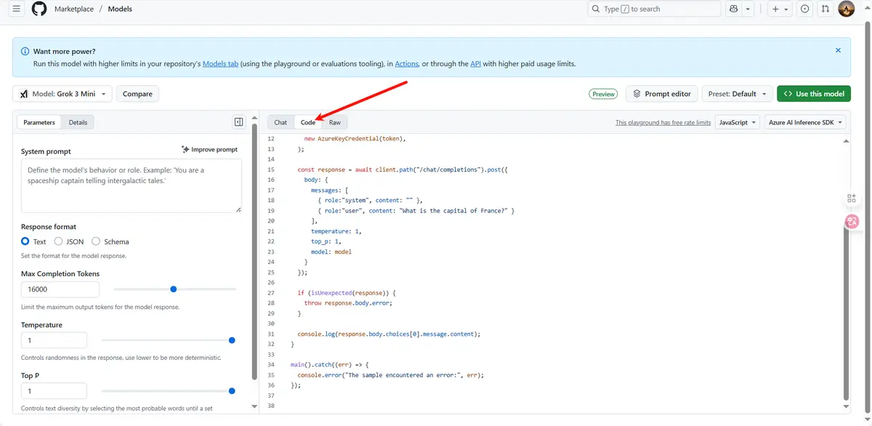The height and width of the screenshot is (426, 872).
Task: Switch to the Code tab
Action: click(x=308, y=122)
